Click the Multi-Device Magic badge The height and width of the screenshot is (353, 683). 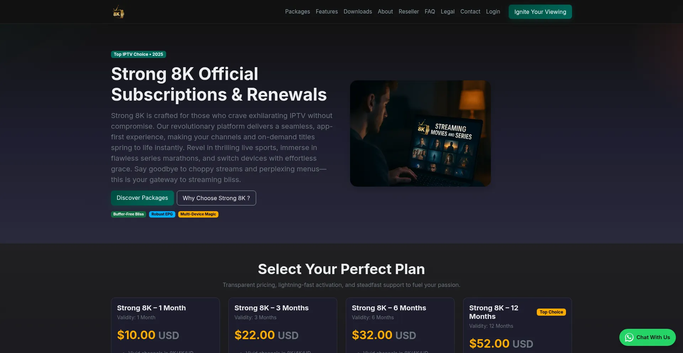pyautogui.click(x=198, y=214)
